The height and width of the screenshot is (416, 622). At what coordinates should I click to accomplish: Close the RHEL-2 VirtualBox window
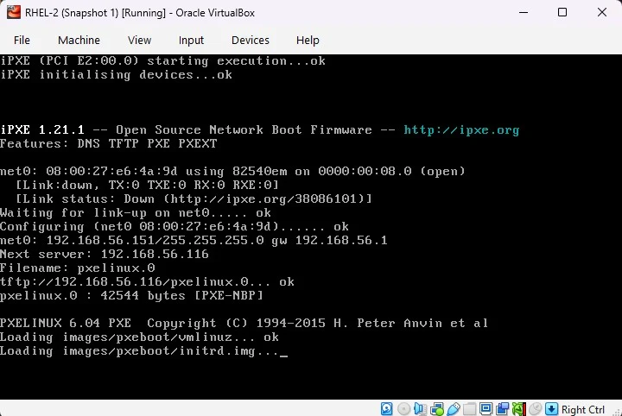602,12
